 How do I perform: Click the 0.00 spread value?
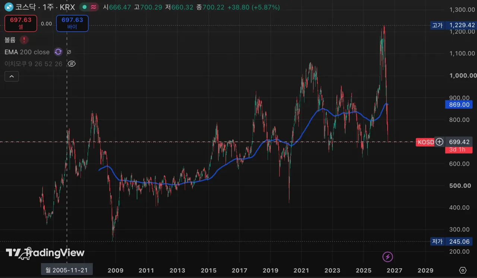[47, 23]
